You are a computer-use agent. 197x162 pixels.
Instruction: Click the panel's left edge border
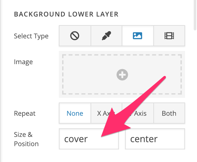point(1,81)
